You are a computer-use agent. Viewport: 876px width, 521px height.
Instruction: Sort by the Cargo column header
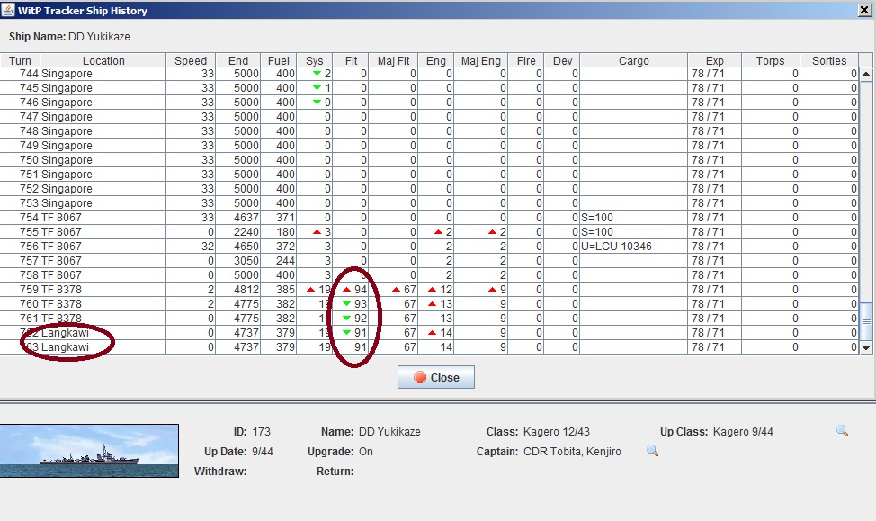(x=633, y=60)
